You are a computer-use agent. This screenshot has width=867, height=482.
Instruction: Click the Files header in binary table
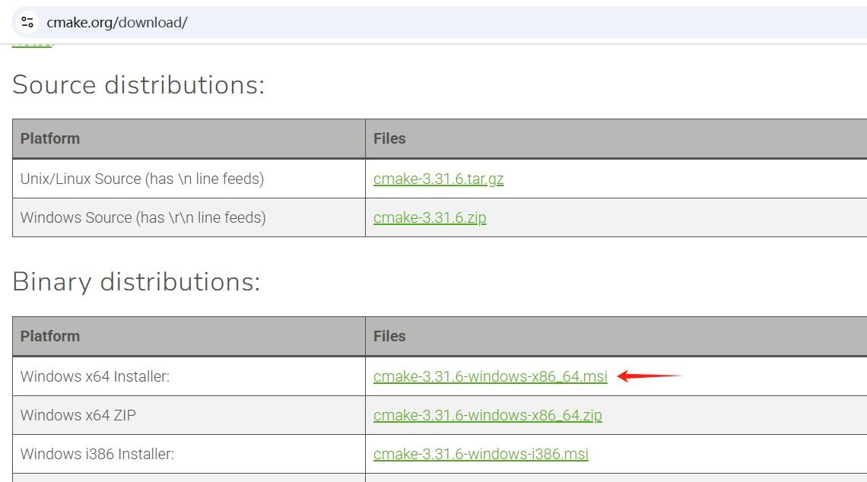[389, 336]
